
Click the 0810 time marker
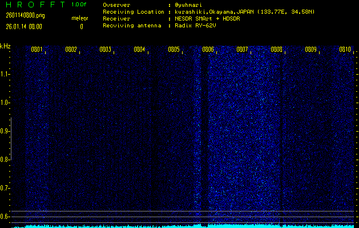[345, 50]
